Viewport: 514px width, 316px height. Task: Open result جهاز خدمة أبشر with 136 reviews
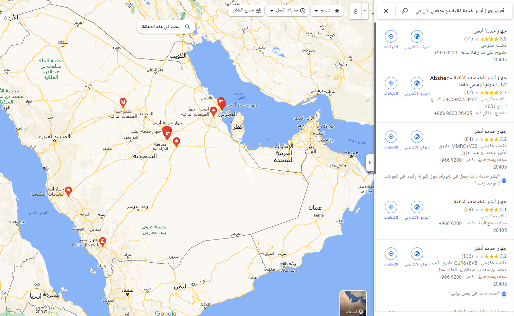click(x=490, y=249)
